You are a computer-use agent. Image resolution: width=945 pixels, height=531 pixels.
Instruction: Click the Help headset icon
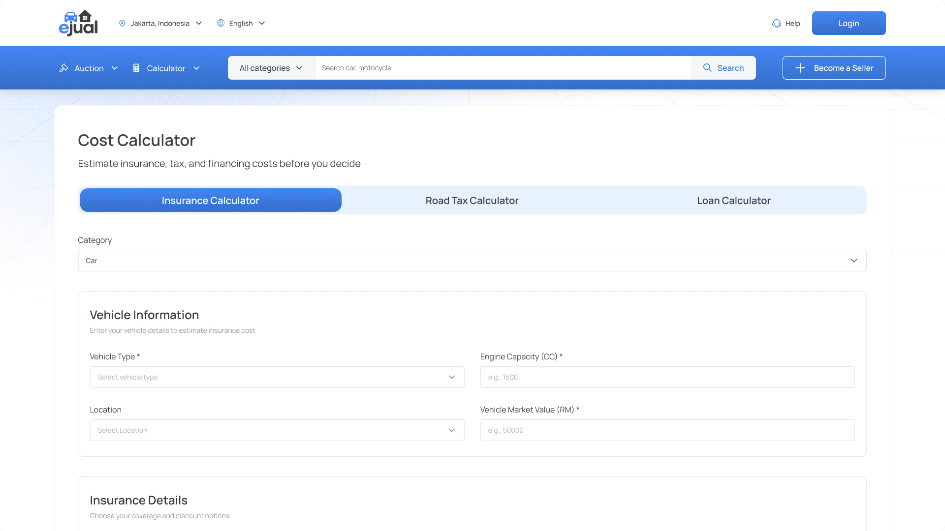click(776, 23)
